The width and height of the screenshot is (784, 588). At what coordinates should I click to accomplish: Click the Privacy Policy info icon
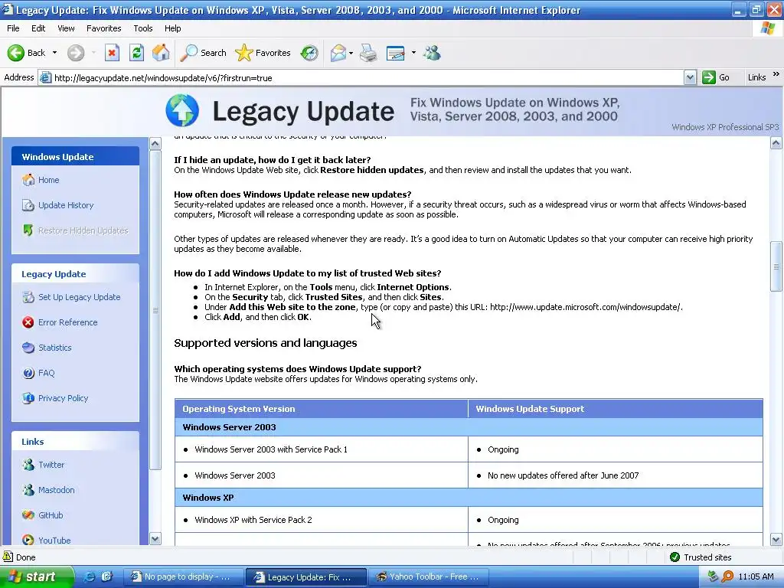click(x=28, y=398)
